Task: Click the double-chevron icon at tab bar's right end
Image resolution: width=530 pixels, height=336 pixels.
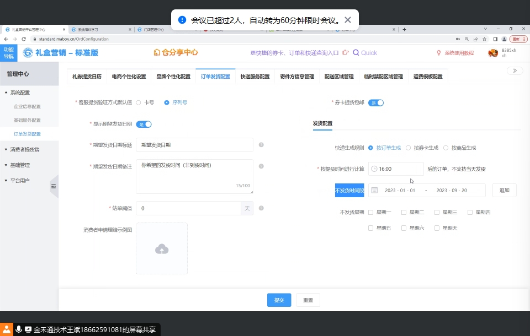Action: pyautogui.click(x=515, y=71)
